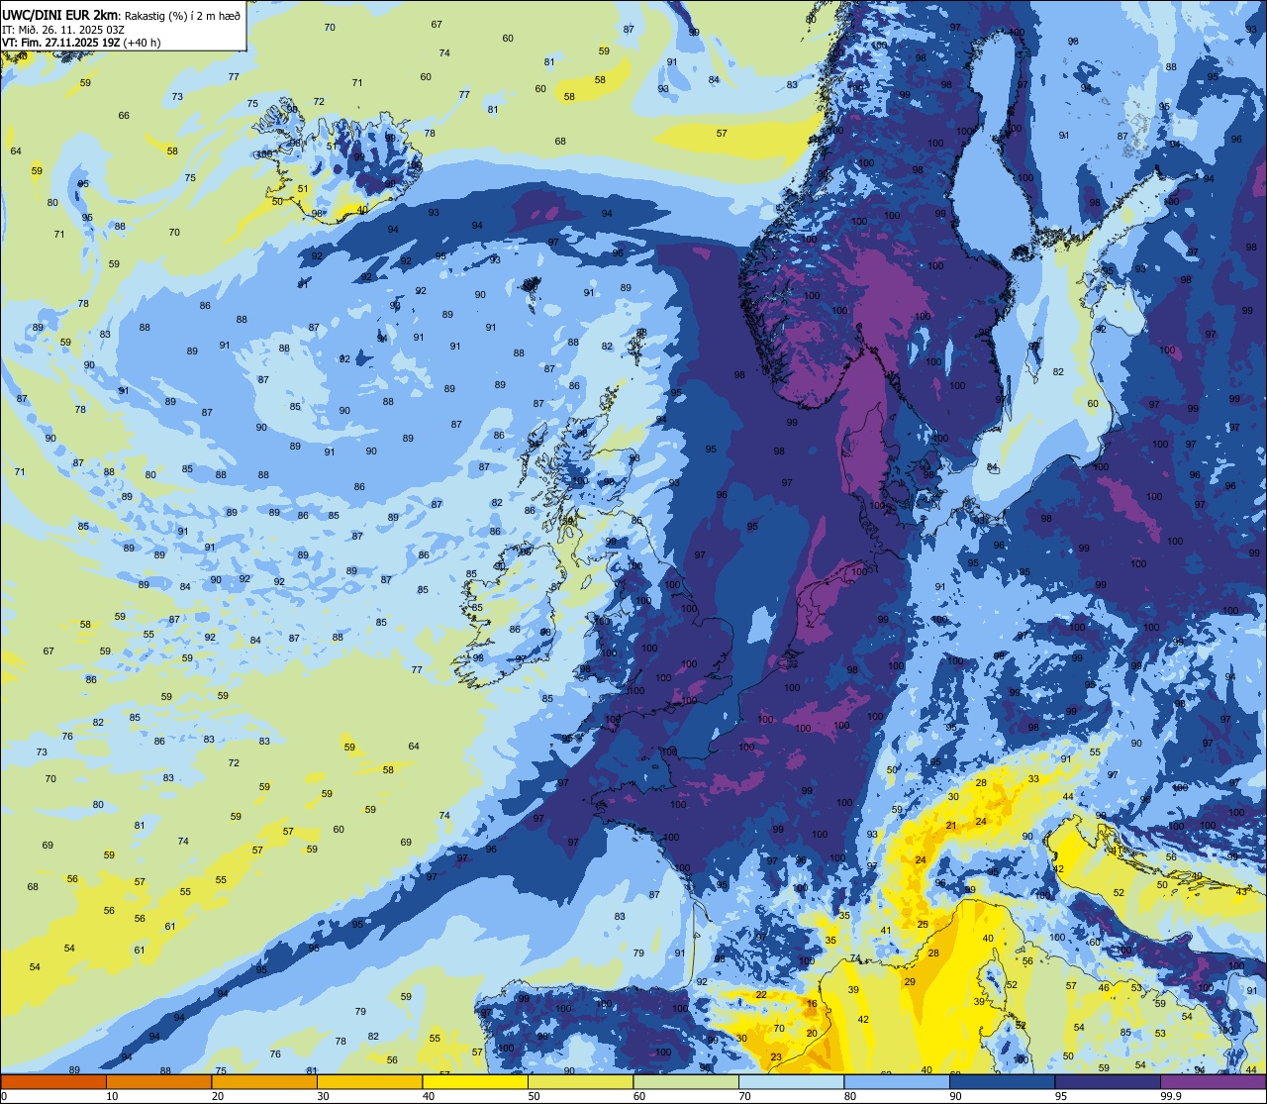Click the amber 30–40 legend swatch
The width and height of the screenshot is (1267, 1104).
(369, 1081)
